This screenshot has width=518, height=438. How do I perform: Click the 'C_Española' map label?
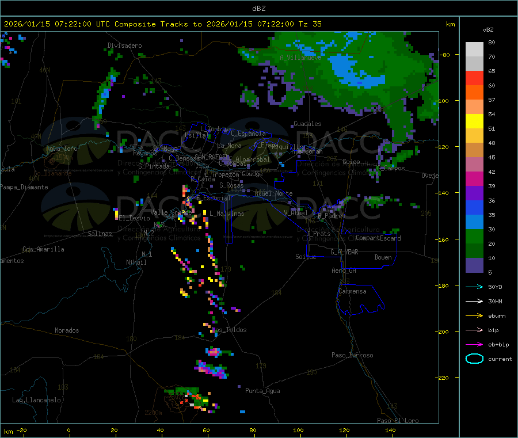point(248,134)
